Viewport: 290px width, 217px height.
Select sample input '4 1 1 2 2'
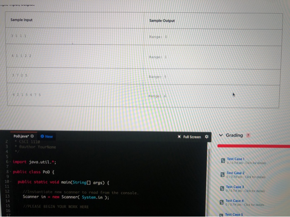tap(22, 56)
